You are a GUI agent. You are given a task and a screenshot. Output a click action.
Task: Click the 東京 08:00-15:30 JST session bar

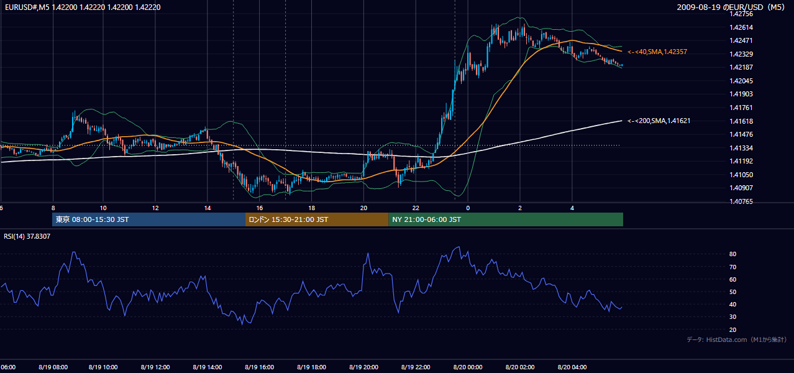coord(149,219)
